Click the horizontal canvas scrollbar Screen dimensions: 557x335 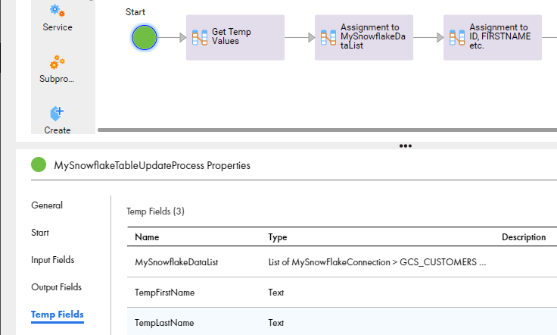(x=327, y=130)
